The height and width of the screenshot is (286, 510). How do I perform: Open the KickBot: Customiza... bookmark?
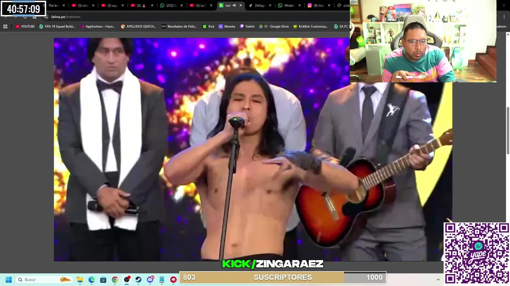[x=310, y=26]
